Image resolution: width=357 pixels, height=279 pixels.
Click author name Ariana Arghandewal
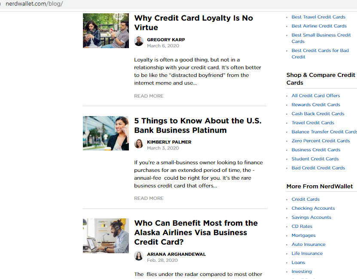pos(177,254)
